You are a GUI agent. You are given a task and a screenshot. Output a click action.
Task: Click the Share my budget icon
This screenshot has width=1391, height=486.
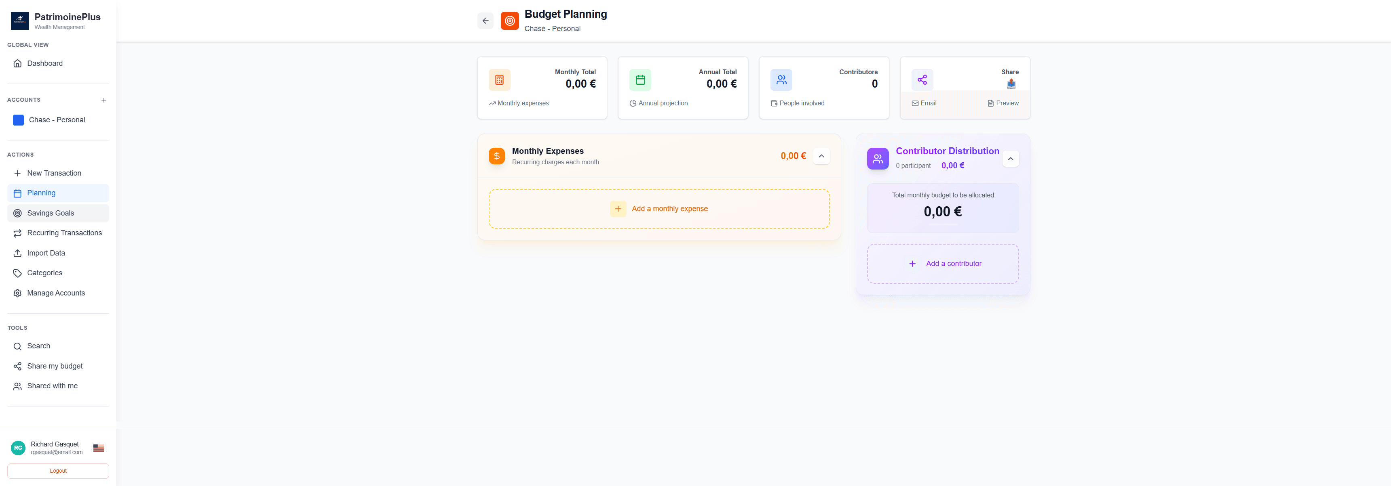[x=18, y=366]
